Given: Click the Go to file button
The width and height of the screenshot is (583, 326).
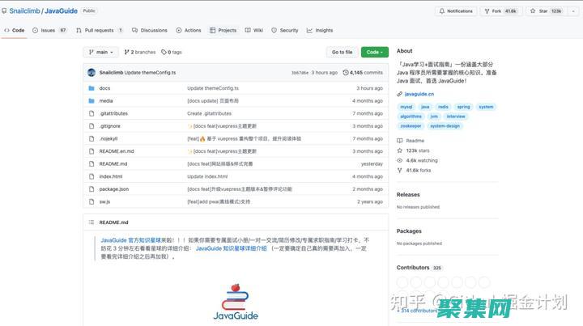Looking at the screenshot, I should point(342,52).
